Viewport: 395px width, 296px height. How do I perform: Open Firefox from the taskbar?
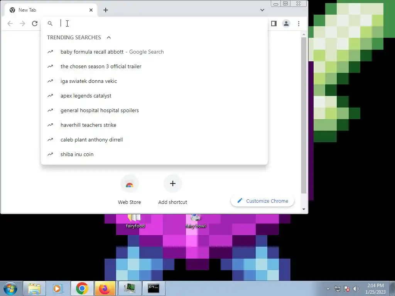point(105,288)
